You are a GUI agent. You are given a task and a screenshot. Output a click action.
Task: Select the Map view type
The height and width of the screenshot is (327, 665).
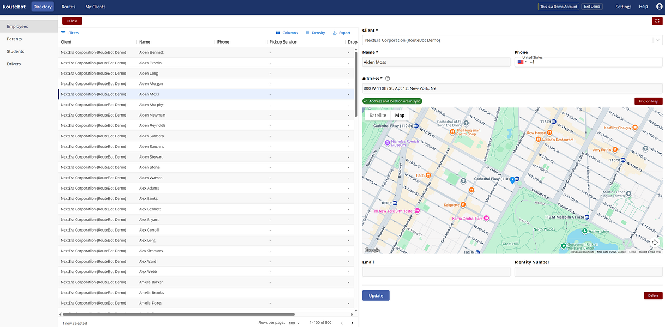(400, 116)
